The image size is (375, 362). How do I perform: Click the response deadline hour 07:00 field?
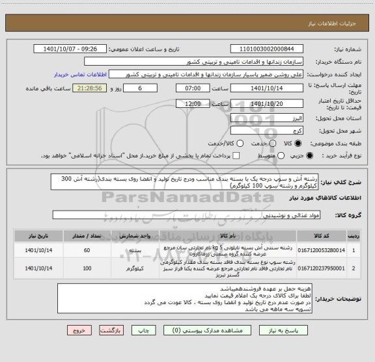(x=193, y=88)
